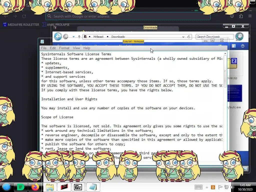This screenshot has width=256, height=192.
Task: Open the volume speaker tray icon
Action: pyautogui.click(x=232, y=187)
